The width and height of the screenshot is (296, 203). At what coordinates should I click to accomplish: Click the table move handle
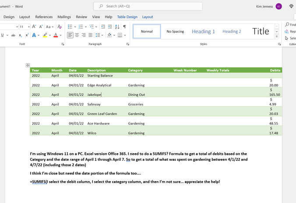[x=28, y=65]
